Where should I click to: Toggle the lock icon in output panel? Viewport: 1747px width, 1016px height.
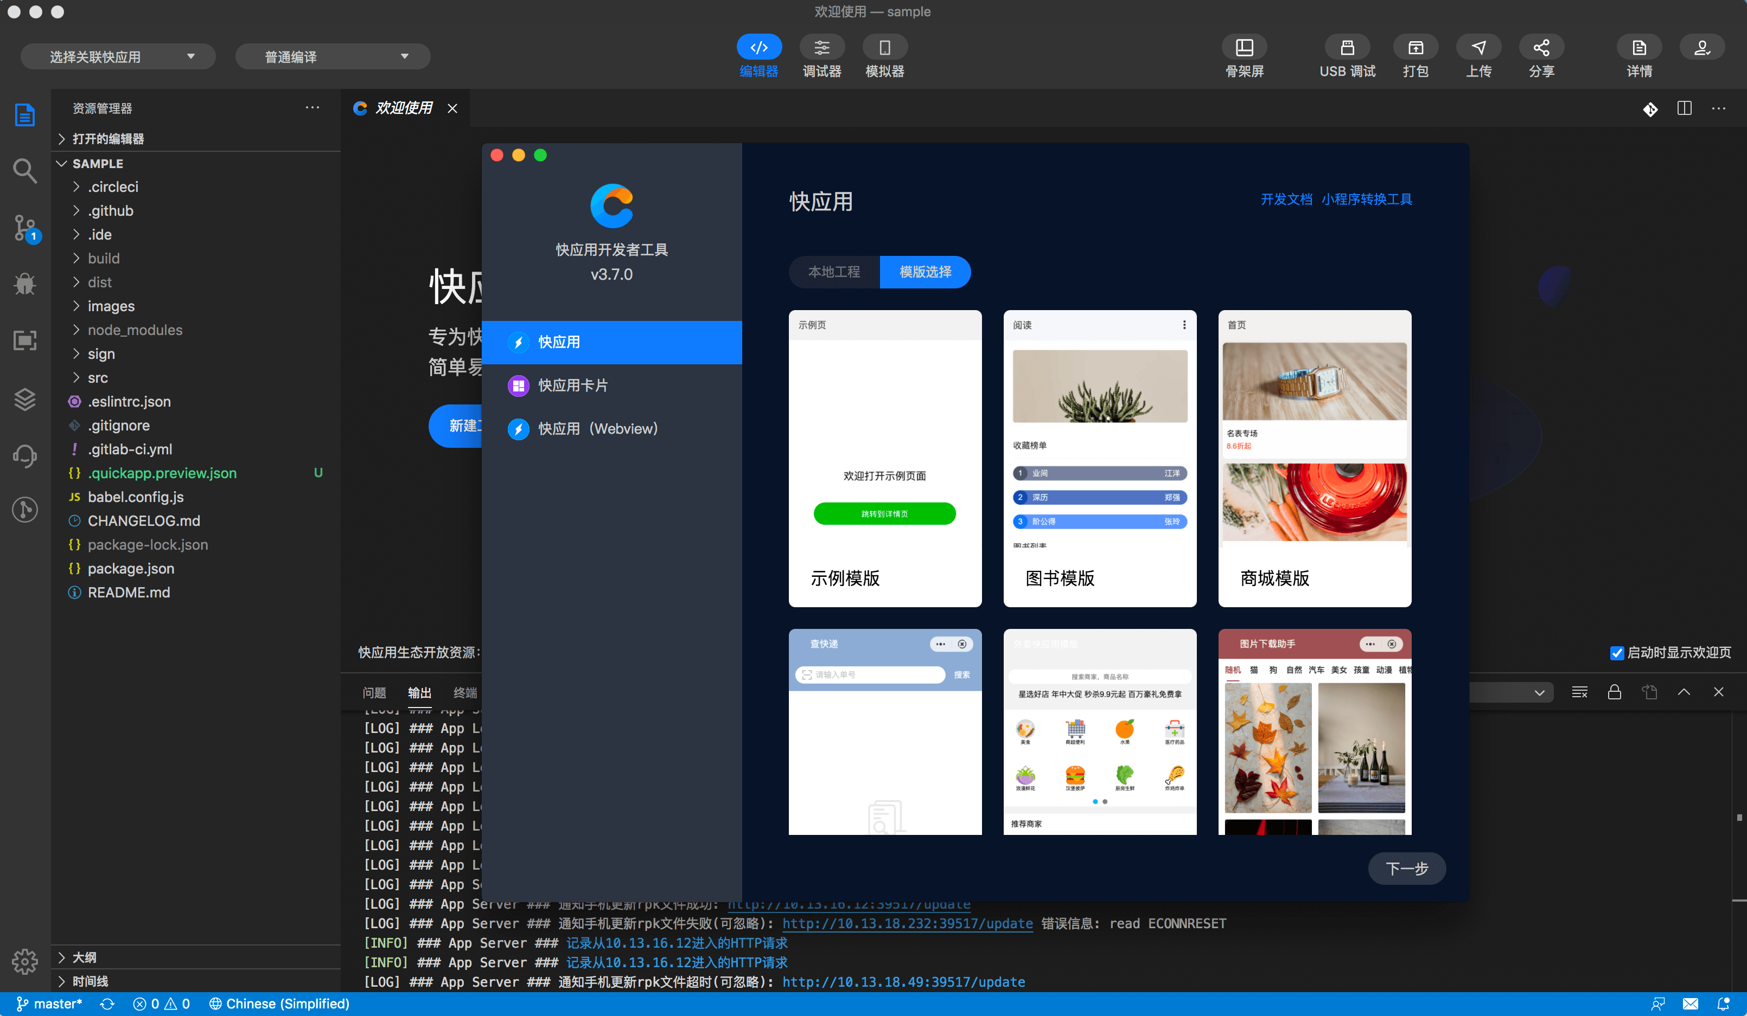point(1615,691)
